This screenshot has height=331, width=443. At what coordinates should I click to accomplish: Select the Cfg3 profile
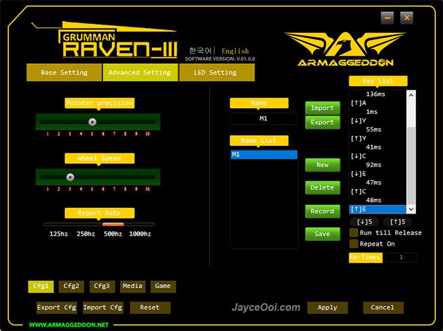click(x=102, y=286)
